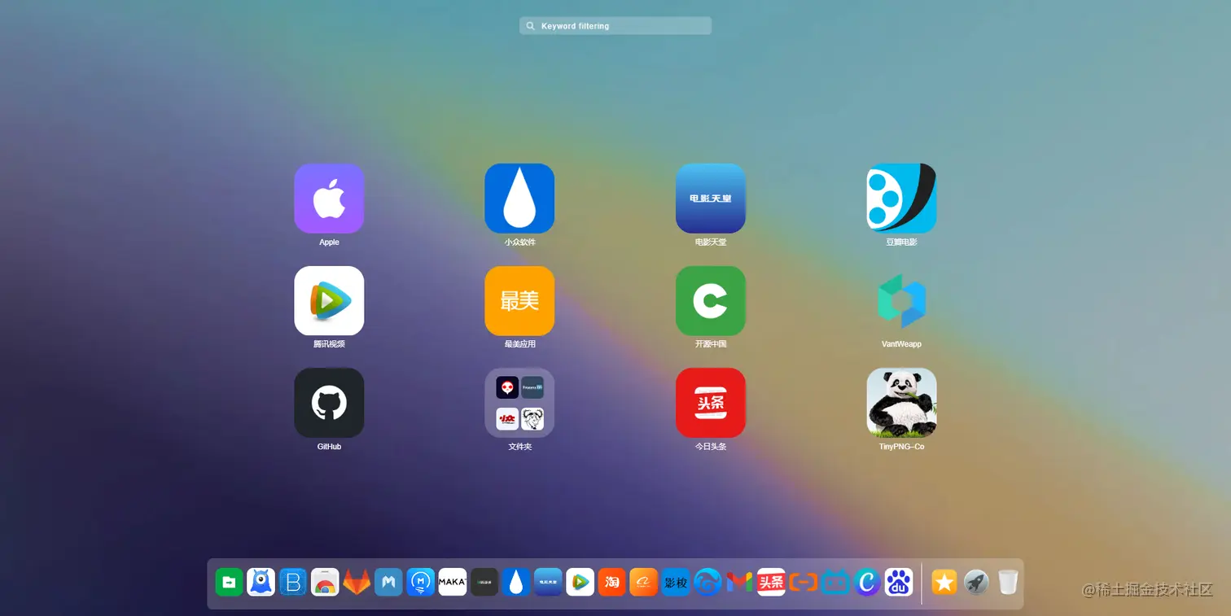Open the Aliyun orange bracket dock icon
This screenshot has width=1231, height=616.
click(x=803, y=582)
